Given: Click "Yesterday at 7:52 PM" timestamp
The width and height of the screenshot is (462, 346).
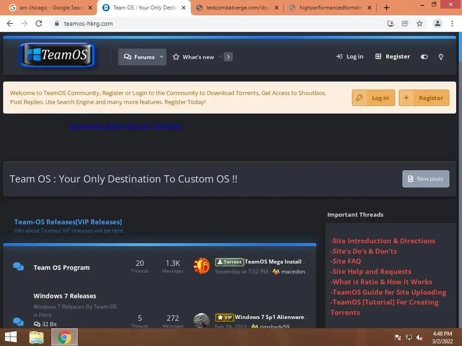Looking at the screenshot, I should (241, 272).
